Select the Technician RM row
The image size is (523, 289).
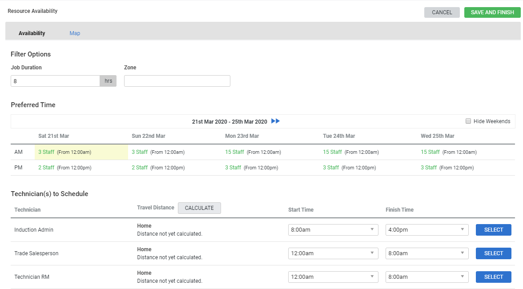[x=493, y=277]
